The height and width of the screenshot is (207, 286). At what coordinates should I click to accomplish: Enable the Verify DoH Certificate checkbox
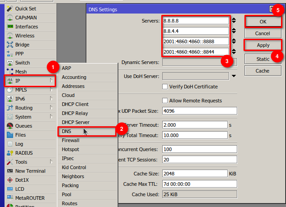click(x=165, y=87)
